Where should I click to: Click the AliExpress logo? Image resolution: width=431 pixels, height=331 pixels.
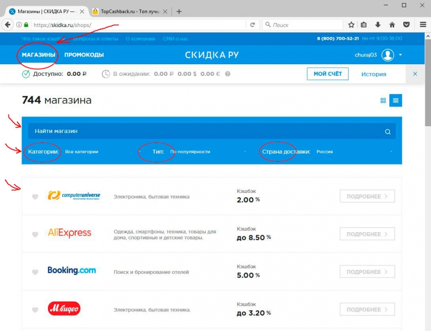(x=69, y=233)
